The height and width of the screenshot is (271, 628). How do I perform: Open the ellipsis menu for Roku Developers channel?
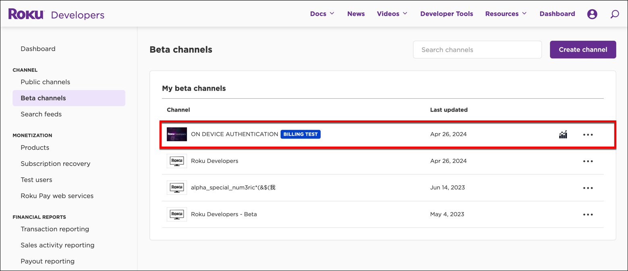[588, 161]
